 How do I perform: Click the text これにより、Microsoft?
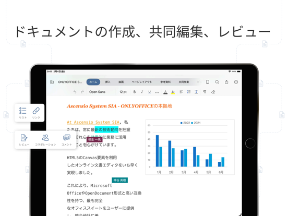(x=89, y=186)
